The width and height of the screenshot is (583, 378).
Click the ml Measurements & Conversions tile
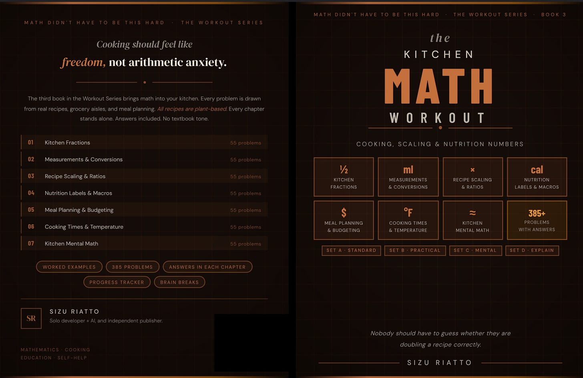(x=408, y=177)
